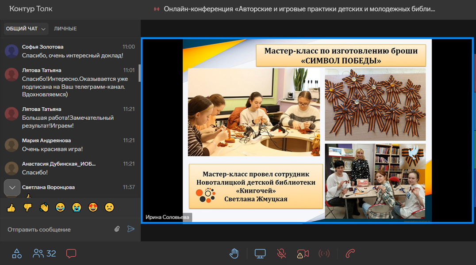Send the message with the arrow icon

pyautogui.click(x=131, y=229)
